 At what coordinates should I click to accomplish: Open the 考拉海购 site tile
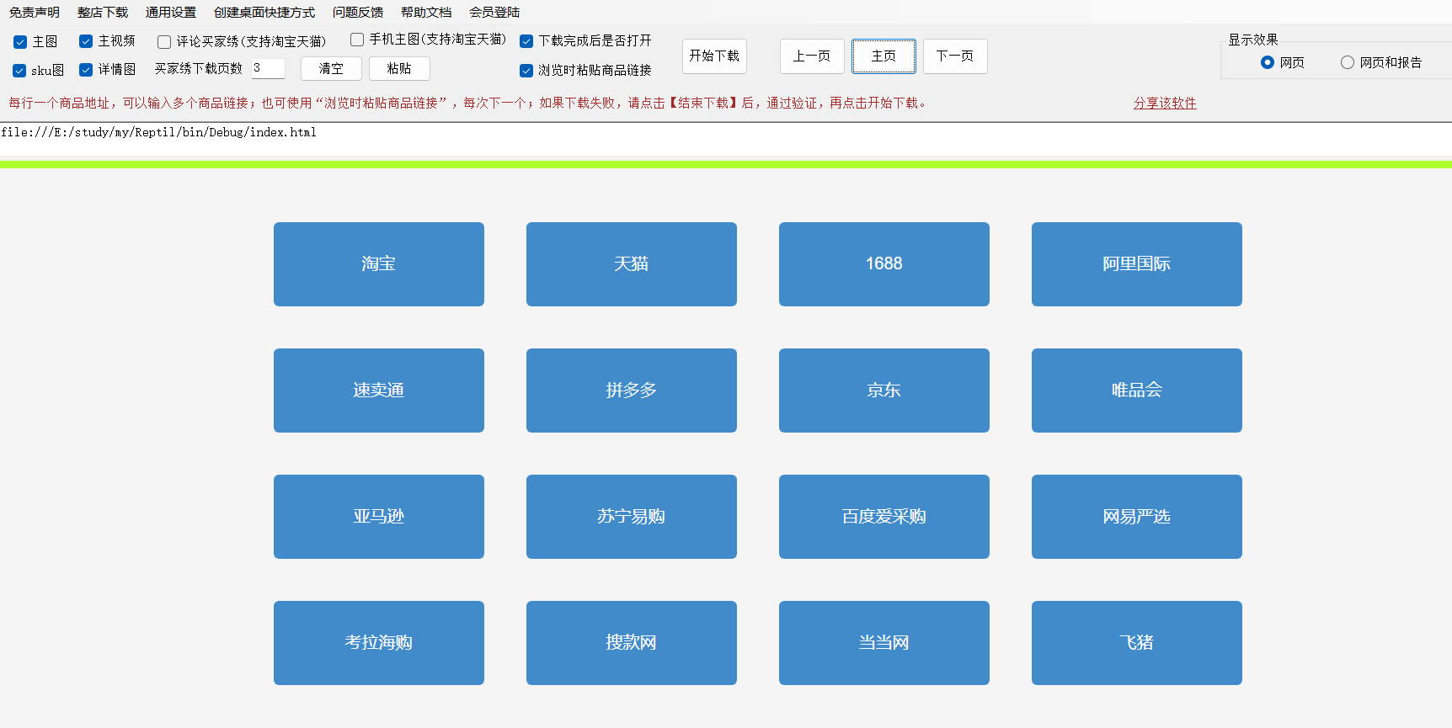coord(379,643)
